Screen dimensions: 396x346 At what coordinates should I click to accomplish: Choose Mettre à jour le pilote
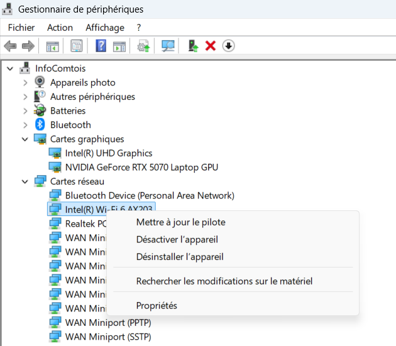point(180,222)
